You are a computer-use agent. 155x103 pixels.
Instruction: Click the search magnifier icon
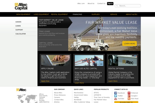pos(117,6)
